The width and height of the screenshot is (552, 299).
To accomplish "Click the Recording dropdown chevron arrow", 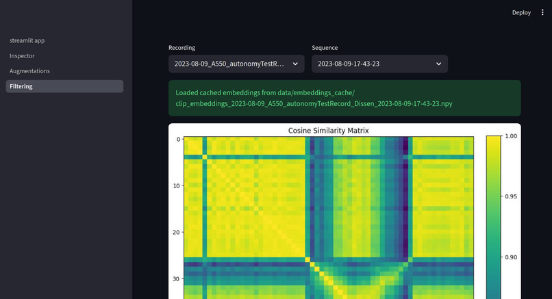I will 295,64.
